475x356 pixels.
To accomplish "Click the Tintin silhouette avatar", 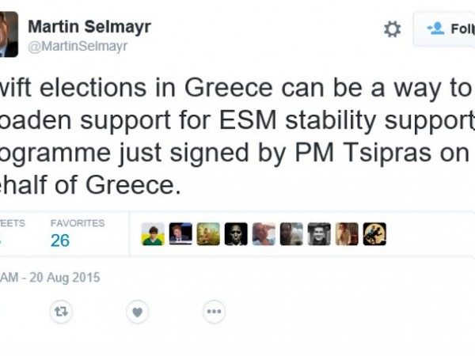I will coord(374,234).
